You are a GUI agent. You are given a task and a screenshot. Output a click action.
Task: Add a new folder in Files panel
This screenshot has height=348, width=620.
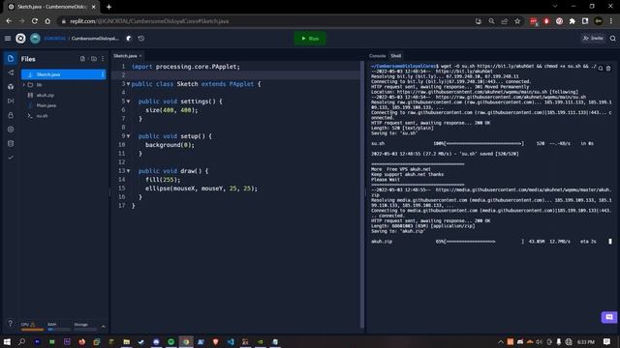coord(94,59)
